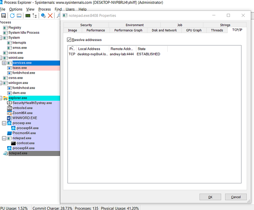Collapse the explorer.exe tree node
This screenshot has width=254, height=210.
(1, 98)
